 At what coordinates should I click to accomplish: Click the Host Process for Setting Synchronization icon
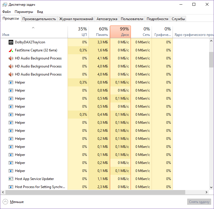pos(11,187)
